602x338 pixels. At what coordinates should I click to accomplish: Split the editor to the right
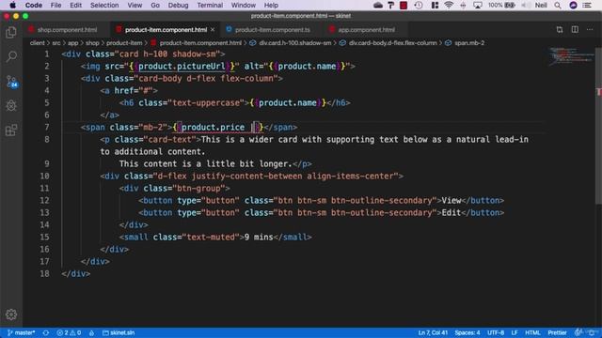[575, 29]
